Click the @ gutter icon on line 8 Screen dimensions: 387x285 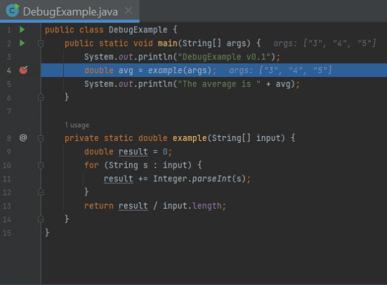[x=24, y=138]
